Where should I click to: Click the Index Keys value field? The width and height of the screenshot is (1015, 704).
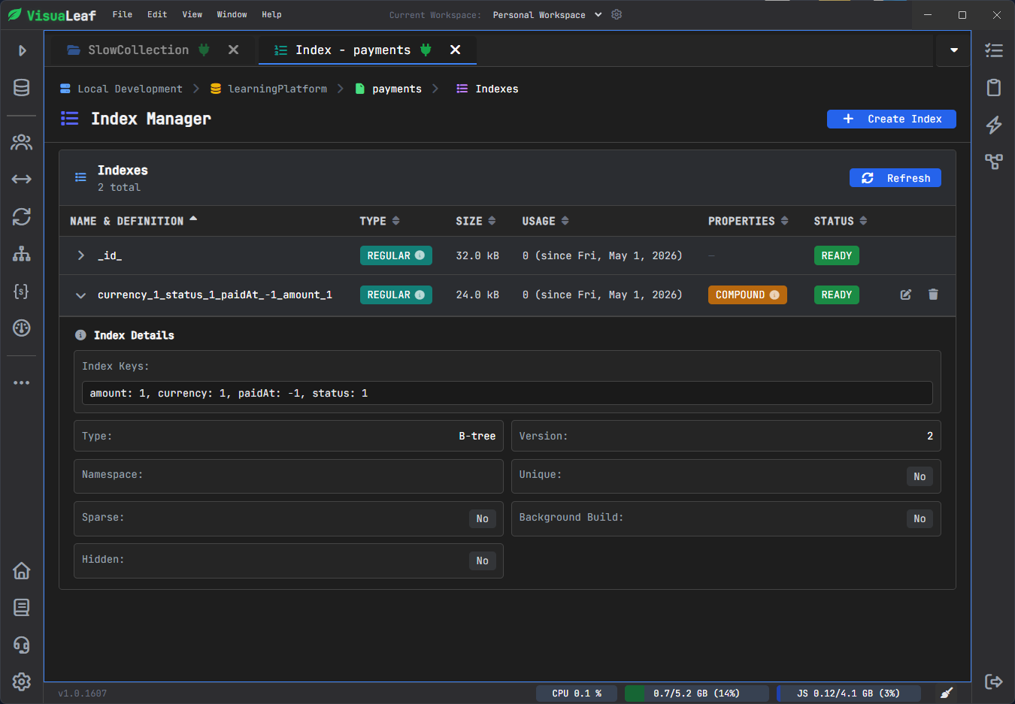tap(507, 393)
